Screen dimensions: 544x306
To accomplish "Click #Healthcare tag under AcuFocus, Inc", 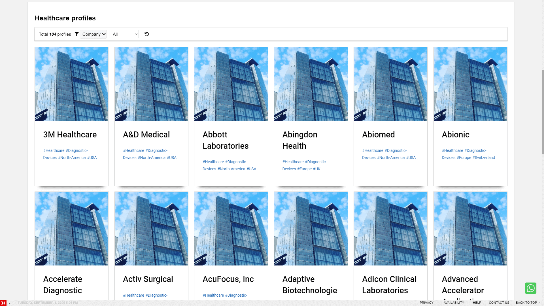I will tap(213, 295).
